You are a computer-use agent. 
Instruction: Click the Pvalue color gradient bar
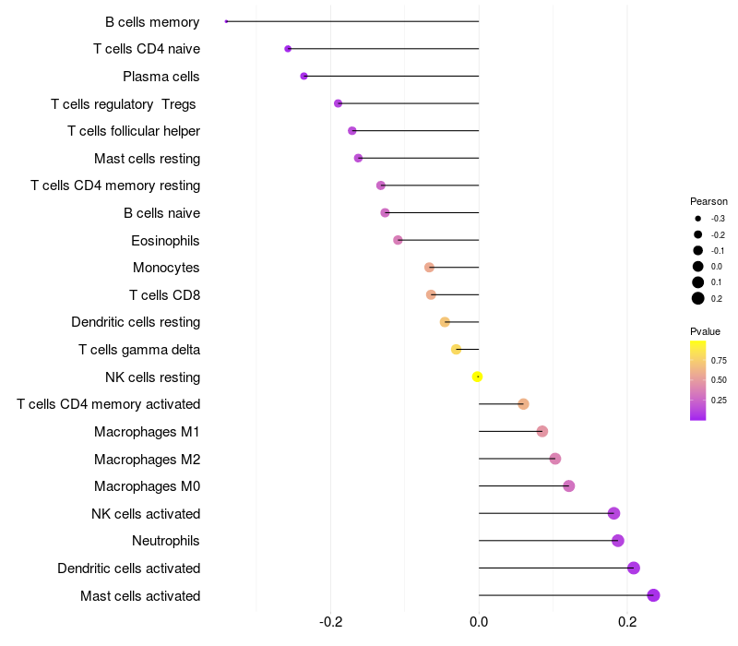698,380
